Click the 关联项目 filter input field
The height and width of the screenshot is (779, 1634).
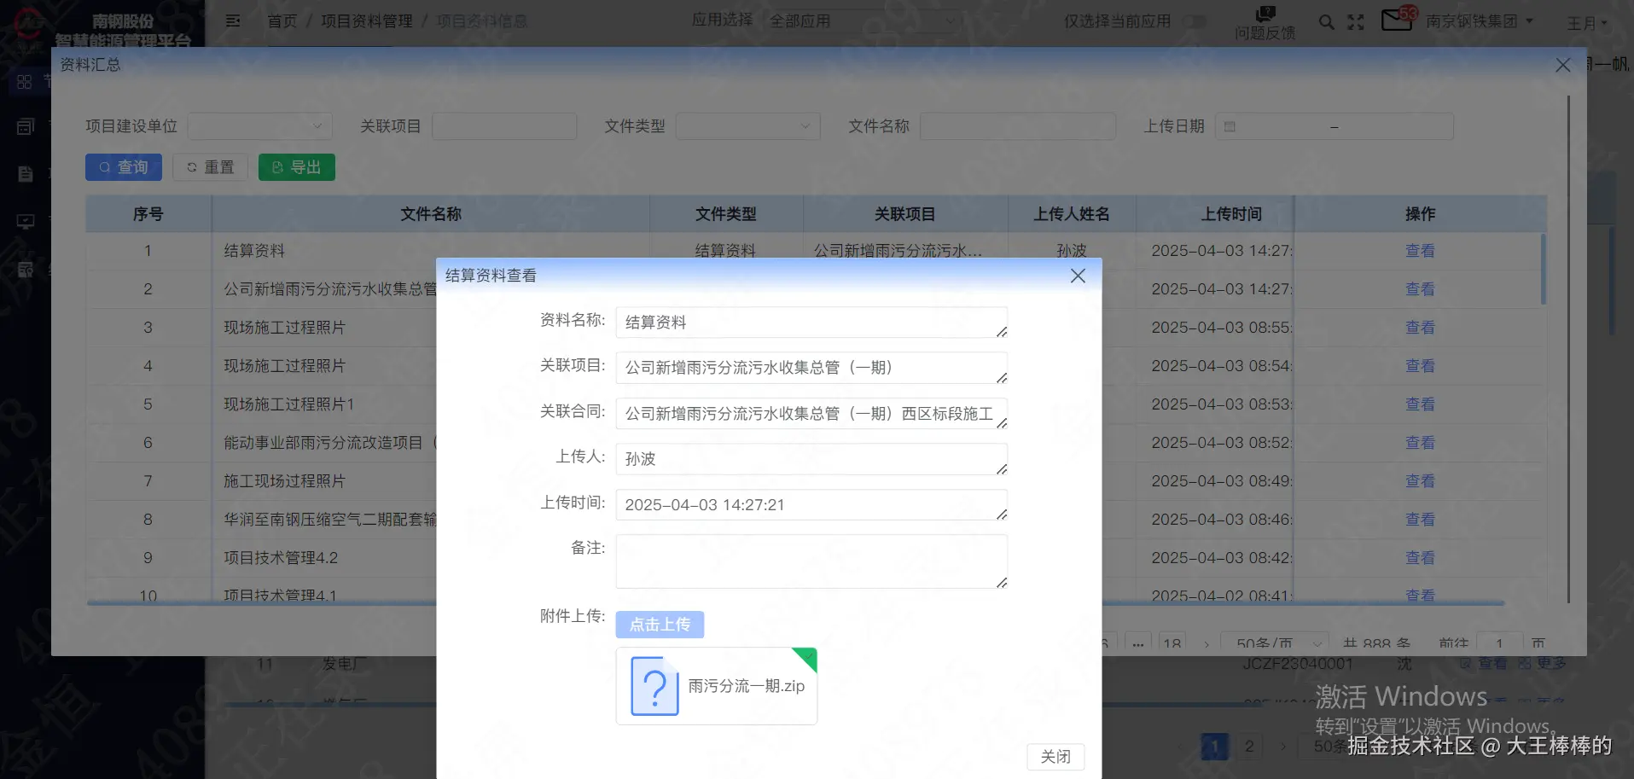[x=504, y=126]
